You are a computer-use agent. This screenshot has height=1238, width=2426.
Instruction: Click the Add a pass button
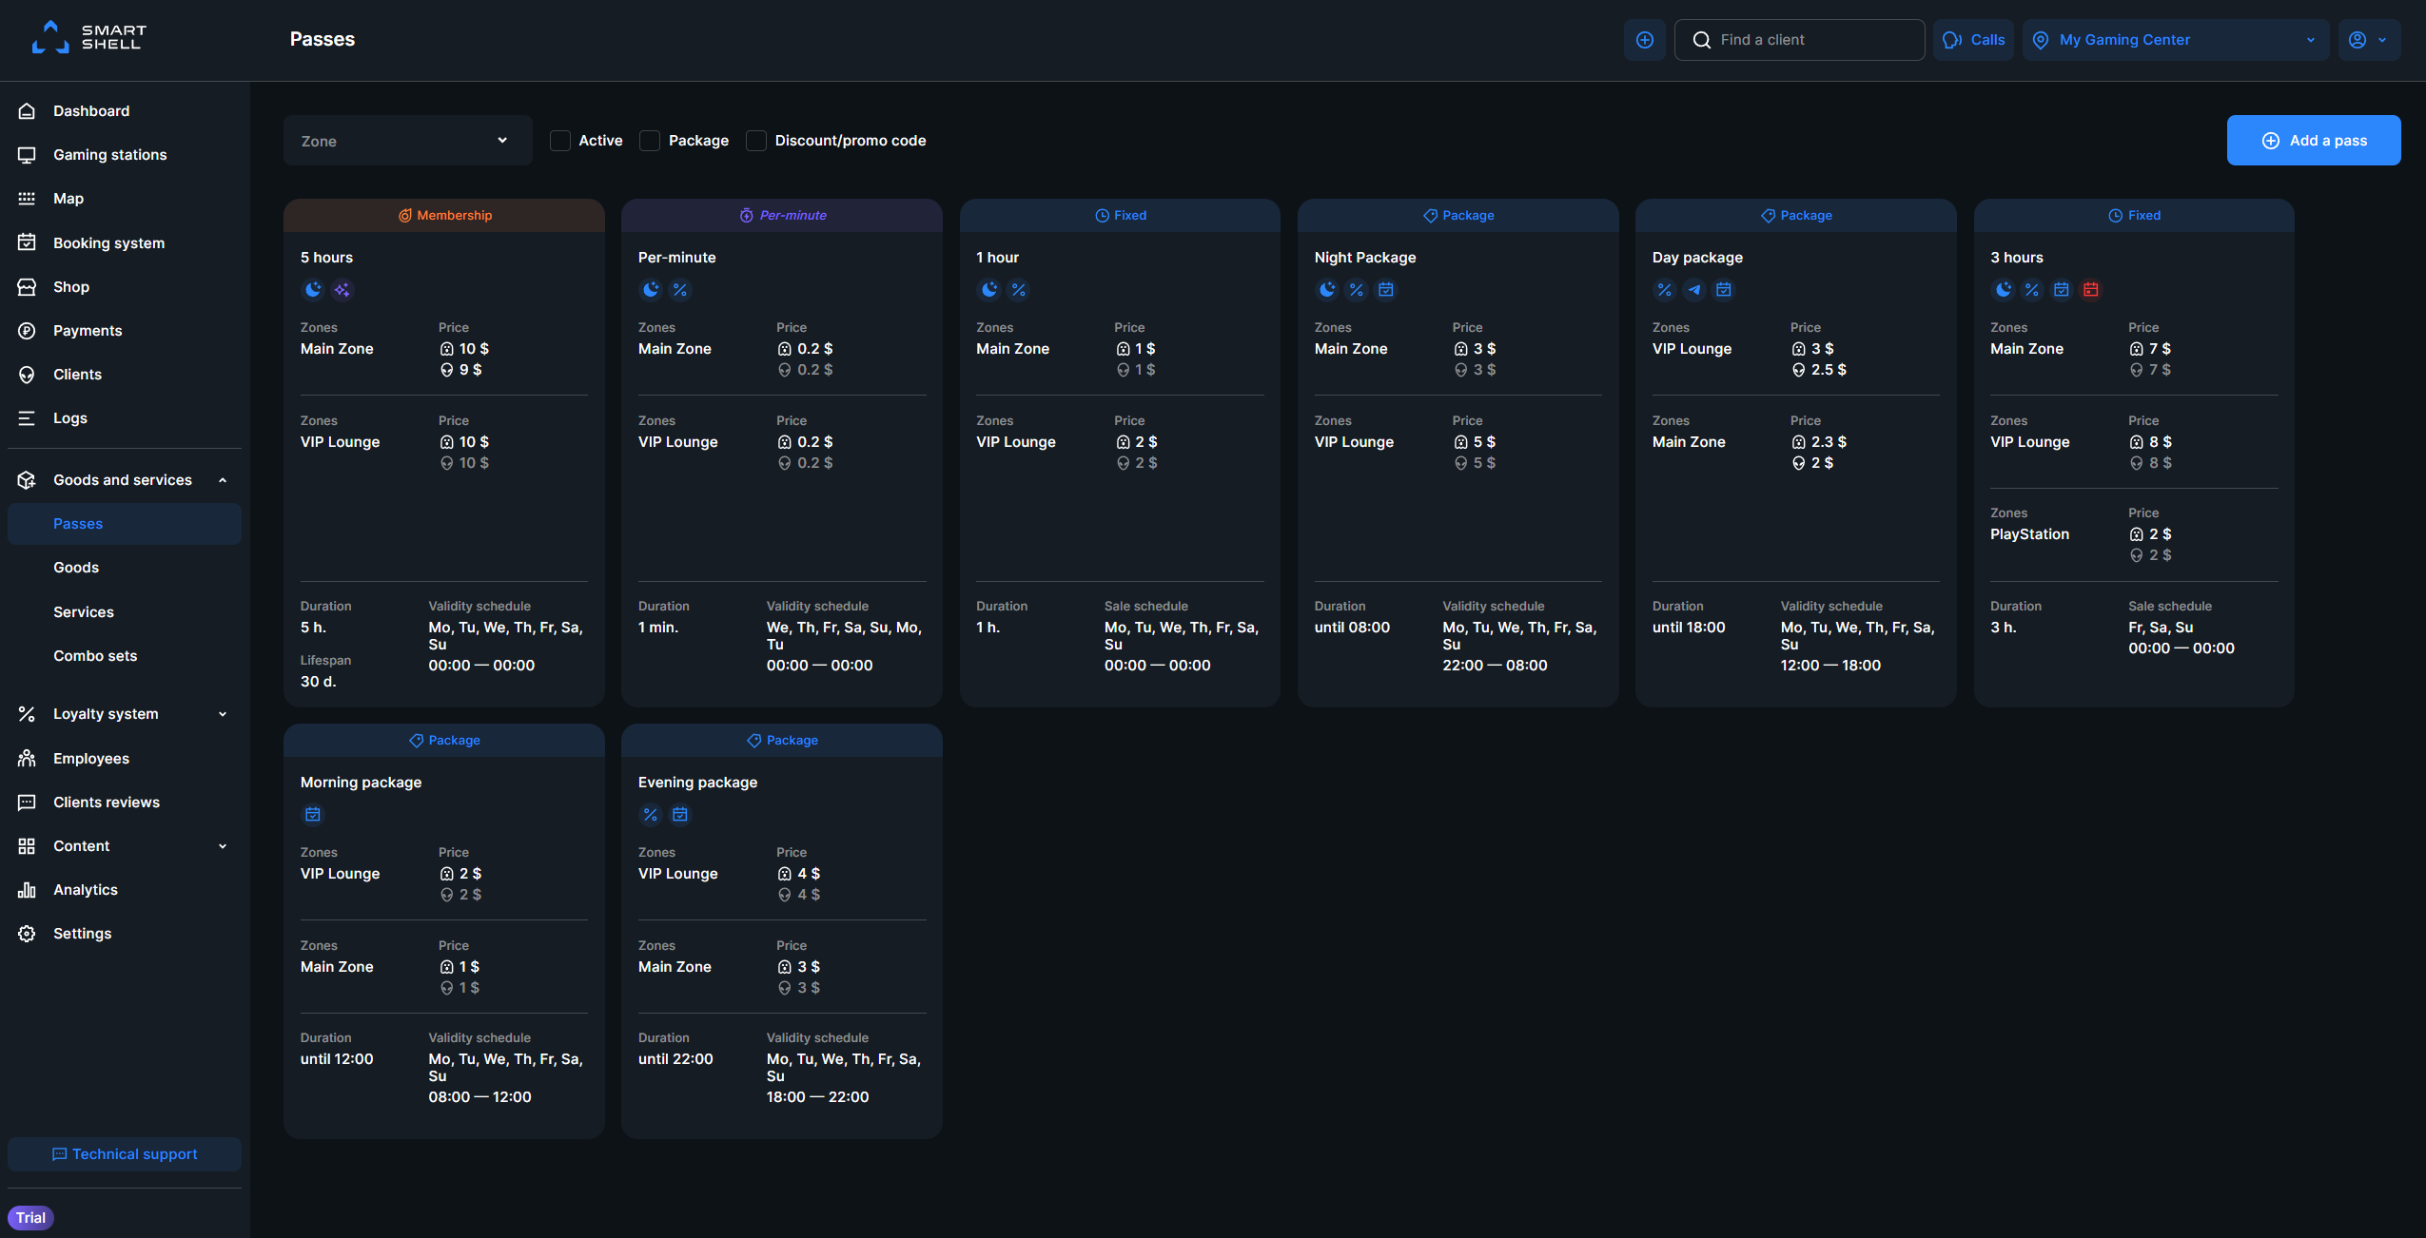click(2313, 140)
